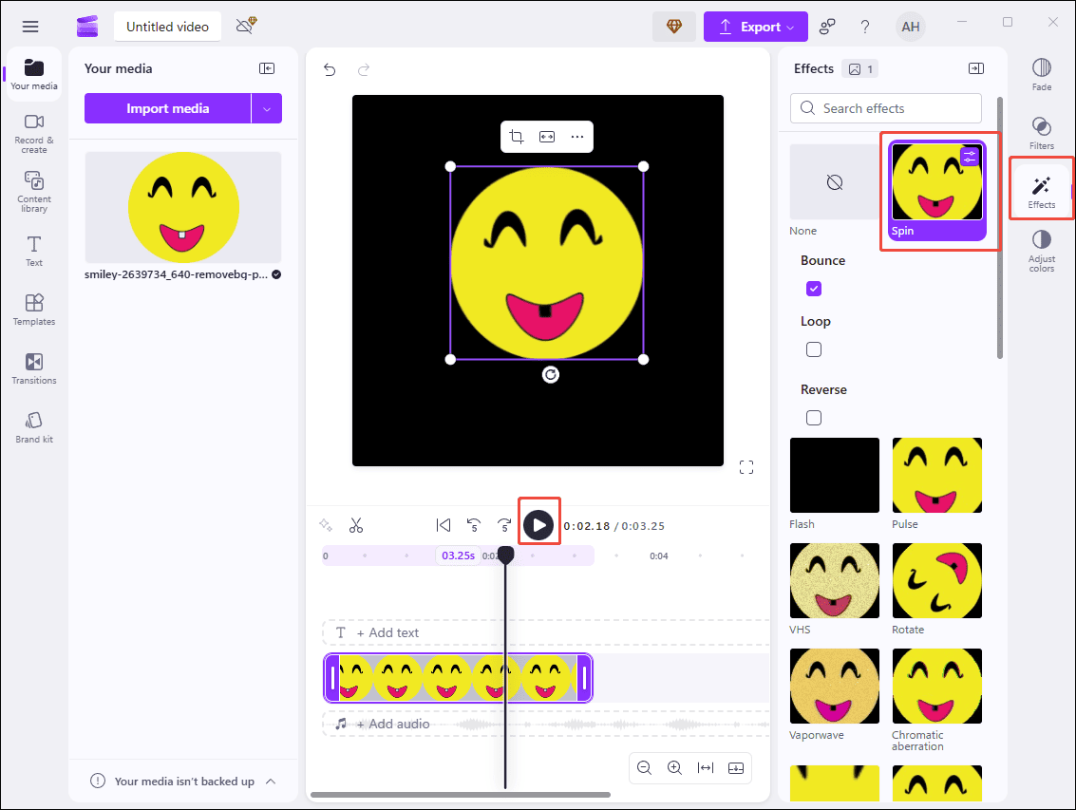Select the Text tool in the sidebar
The height and width of the screenshot is (810, 1076).
pyautogui.click(x=33, y=250)
